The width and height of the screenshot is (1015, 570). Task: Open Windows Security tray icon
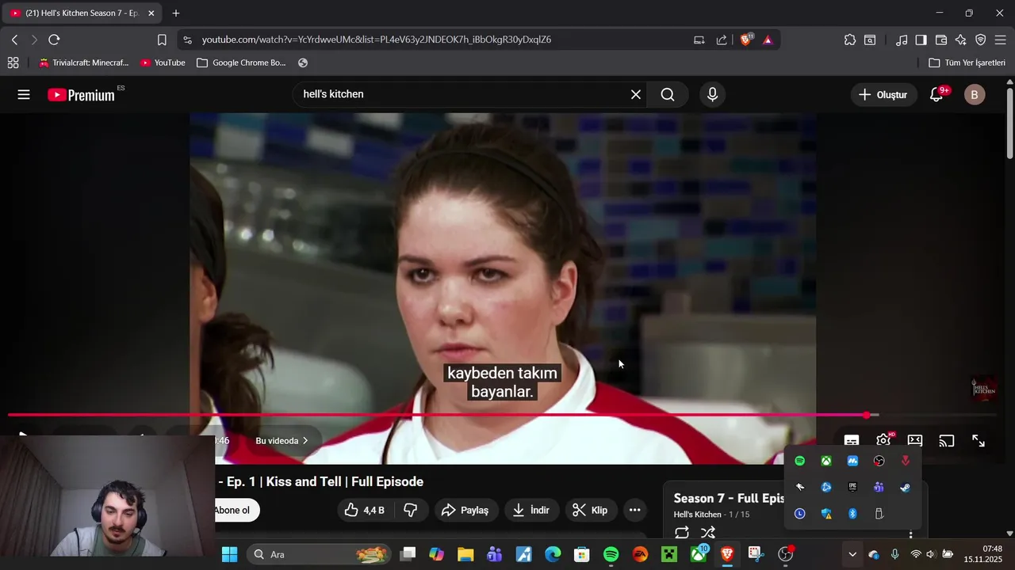pos(826,514)
